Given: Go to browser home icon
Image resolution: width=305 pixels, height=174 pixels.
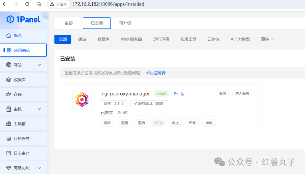Looking at the screenshot, I should 38,4.
